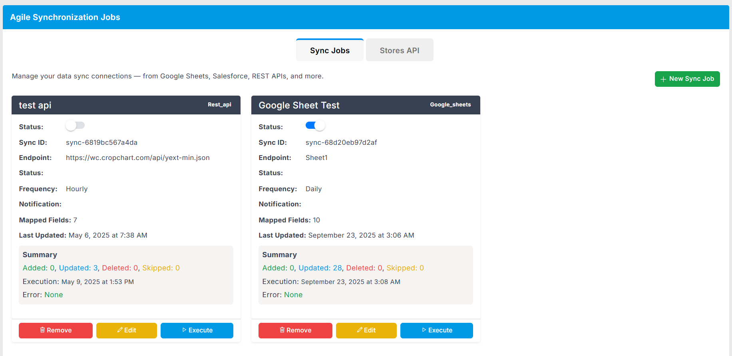Click the Google_sheets type badge
Image resolution: width=732 pixels, height=356 pixels.
(x=450, y=105)
